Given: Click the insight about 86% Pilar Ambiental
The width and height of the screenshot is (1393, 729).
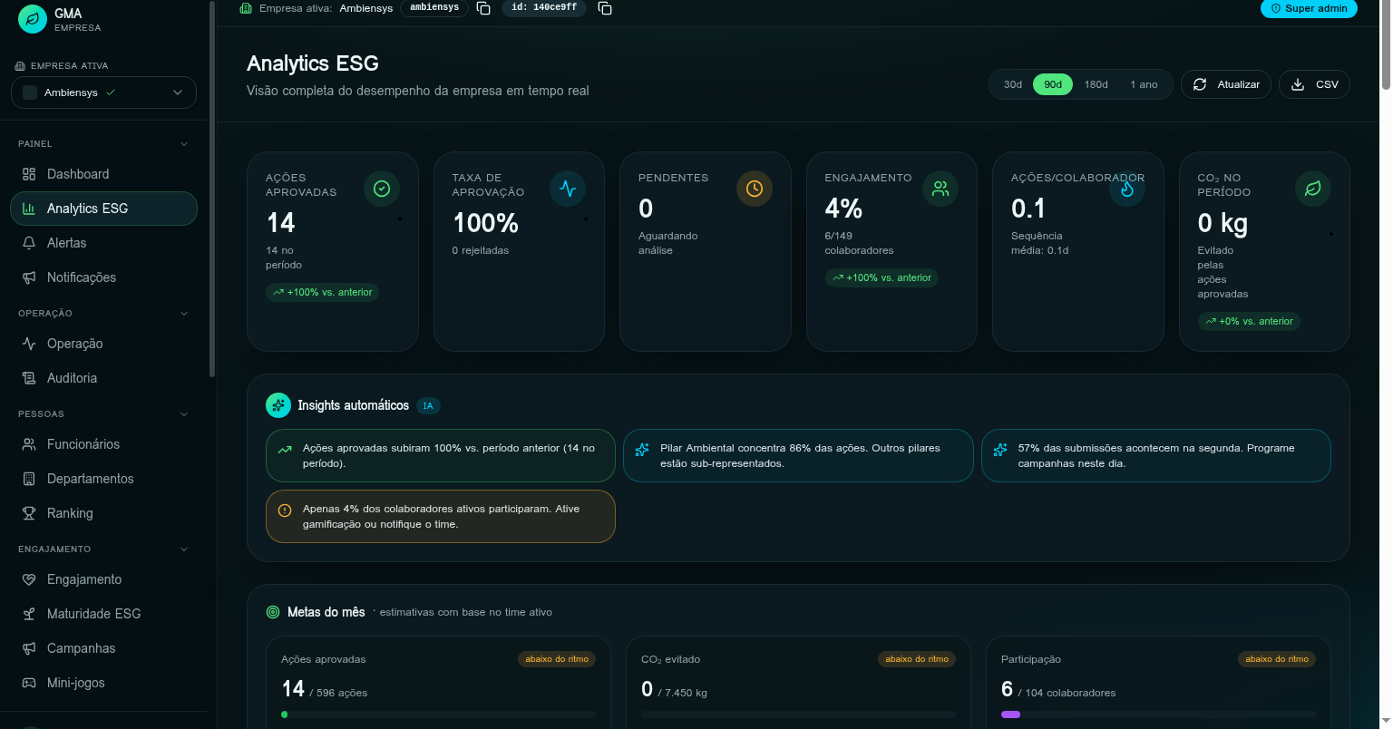Looking at the screenshot, I should click(x=798, y=455).
